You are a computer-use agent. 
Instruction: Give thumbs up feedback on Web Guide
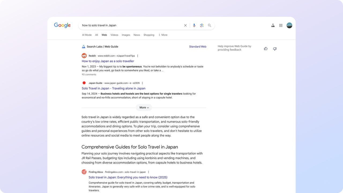(265, 48)
